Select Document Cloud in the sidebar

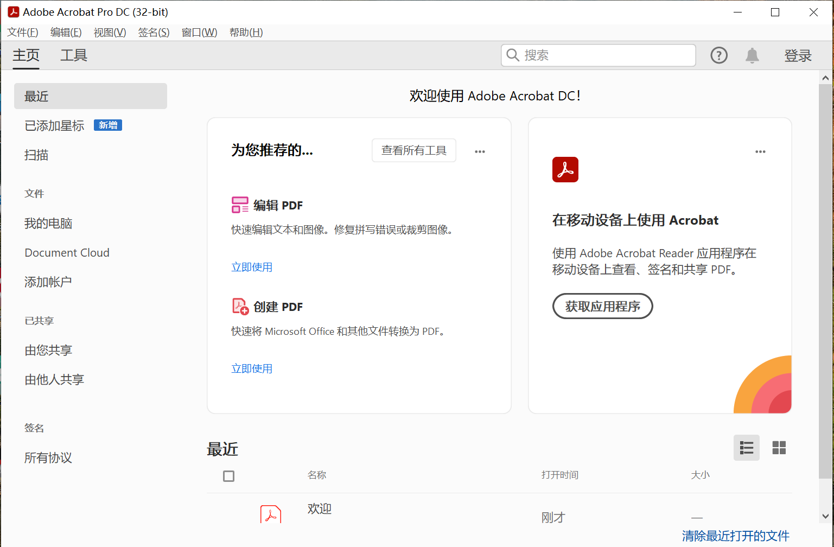(x=67, y=252)
